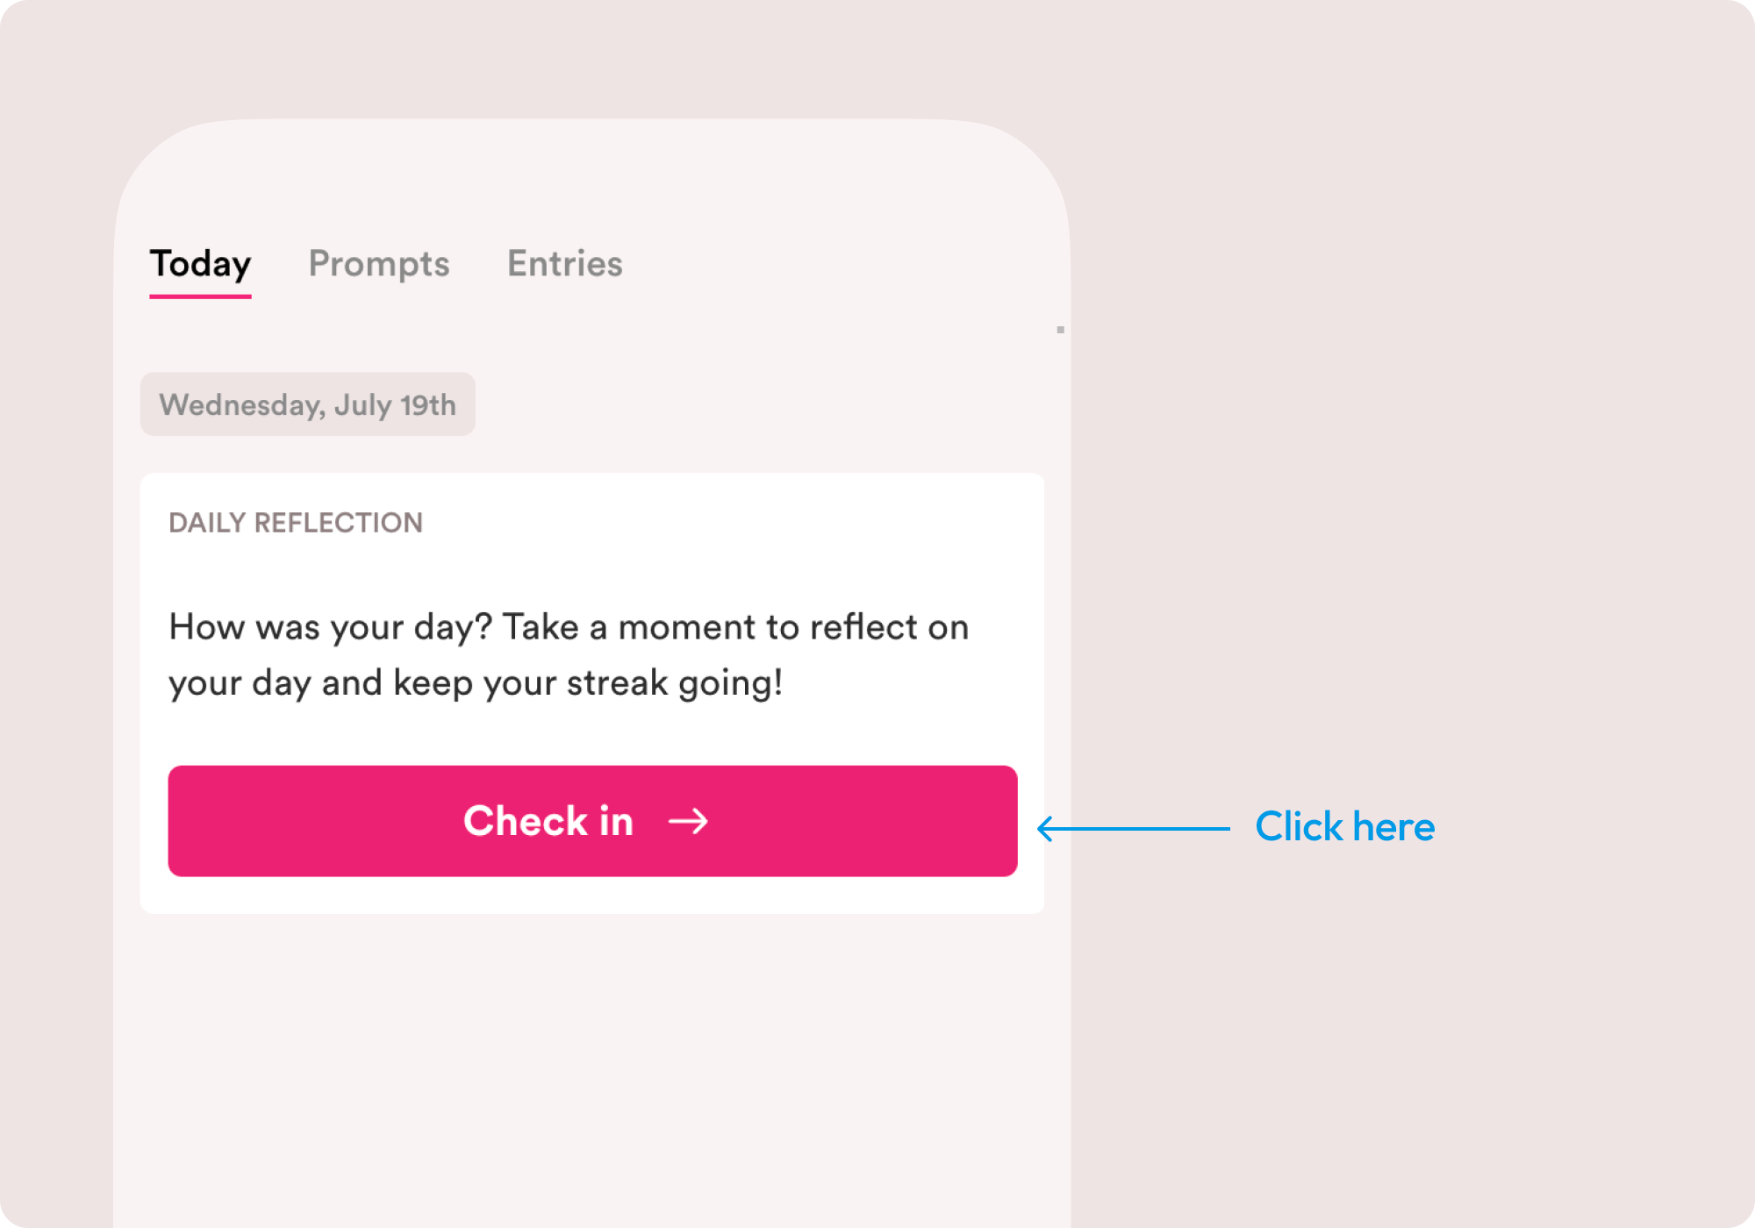The height and width of the screenshot is (1228, 1755).
Task: Click the "keep your streak going!" phrase
Action: tap(588, 683)
